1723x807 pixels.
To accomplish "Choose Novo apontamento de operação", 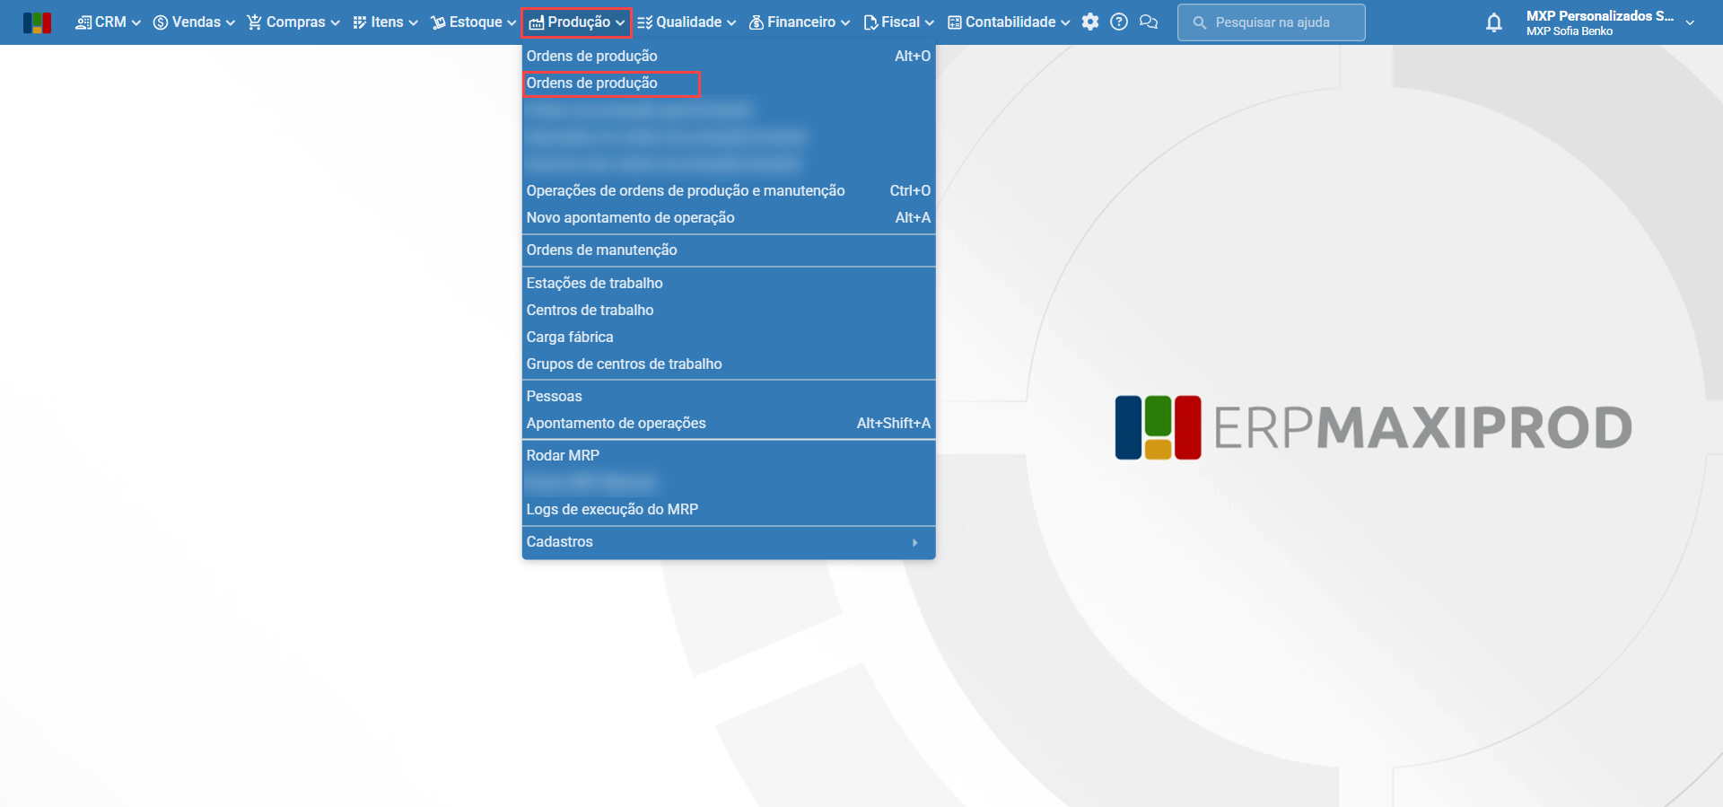I will pos(729,218).
